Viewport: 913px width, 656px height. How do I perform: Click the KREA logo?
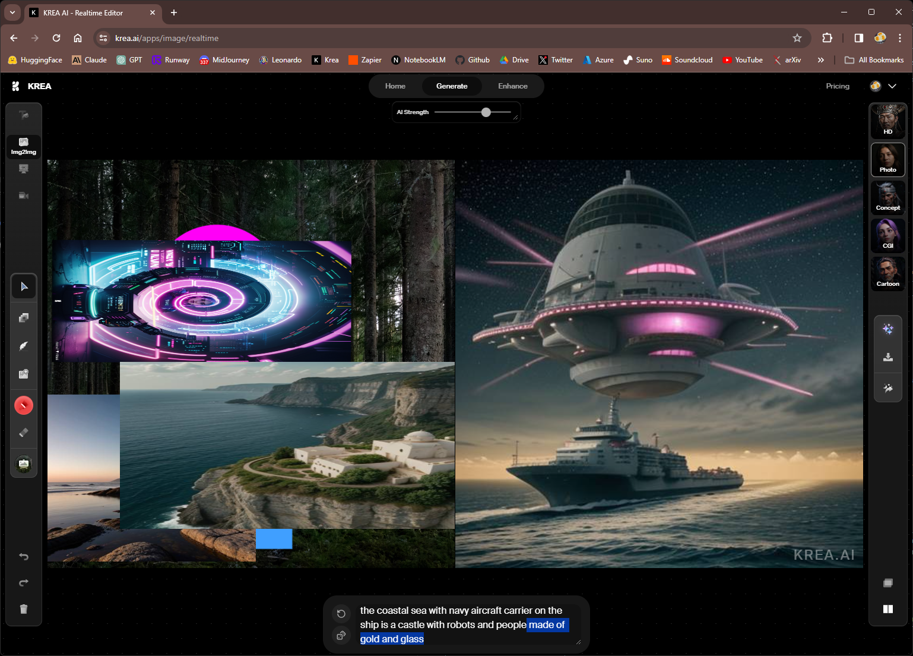point(32,86)
